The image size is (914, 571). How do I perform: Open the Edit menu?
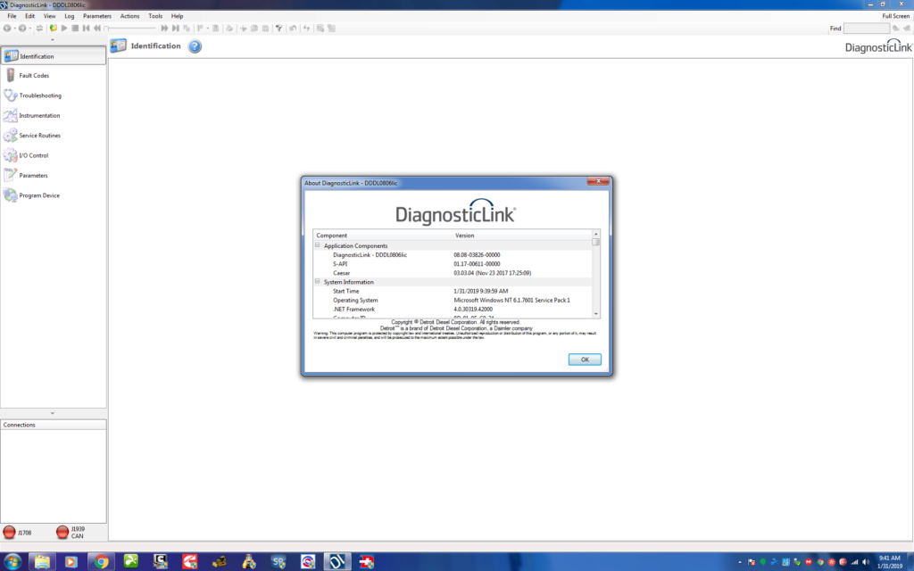click(29, 16)
